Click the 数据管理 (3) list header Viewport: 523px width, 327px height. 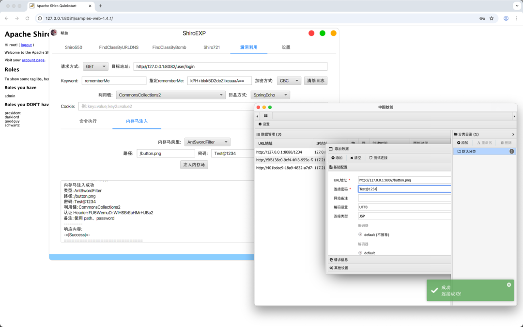269,134
